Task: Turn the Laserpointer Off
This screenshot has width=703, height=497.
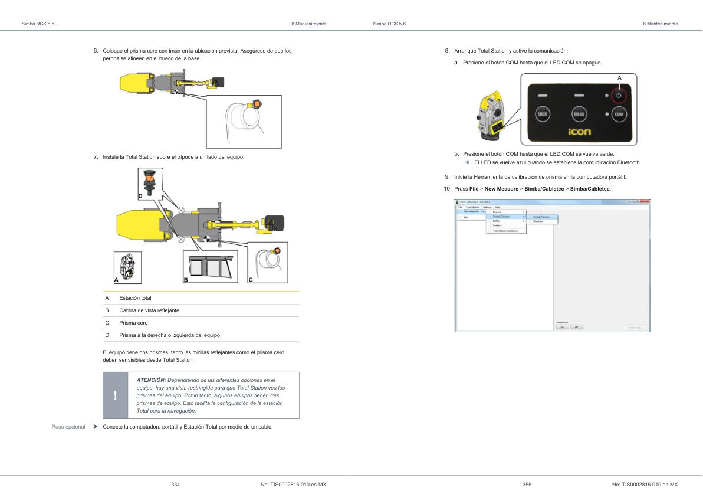Action: click(x=576, y=326)
